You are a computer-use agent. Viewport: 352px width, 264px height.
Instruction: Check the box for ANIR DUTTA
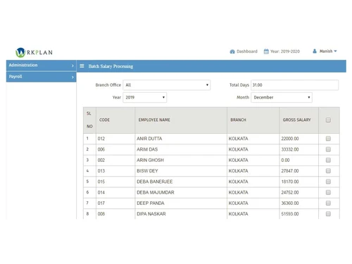click(328, 139)
